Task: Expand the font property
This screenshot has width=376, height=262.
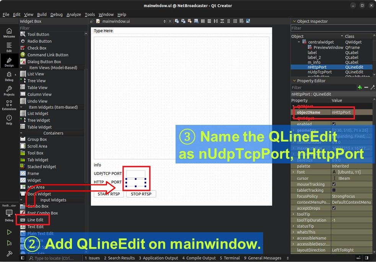Action: tap(293, 172)
